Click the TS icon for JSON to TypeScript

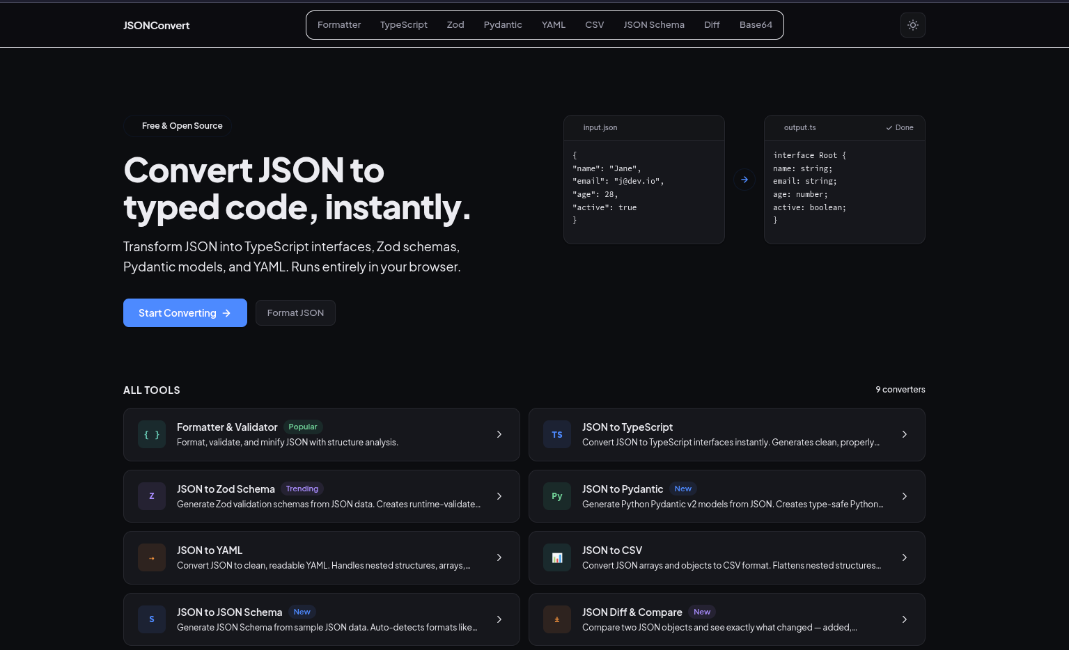(x=557, y=434)
